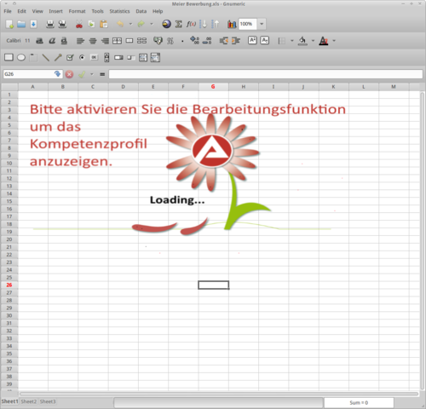Create a new workbook with New icon

(9, 24)
